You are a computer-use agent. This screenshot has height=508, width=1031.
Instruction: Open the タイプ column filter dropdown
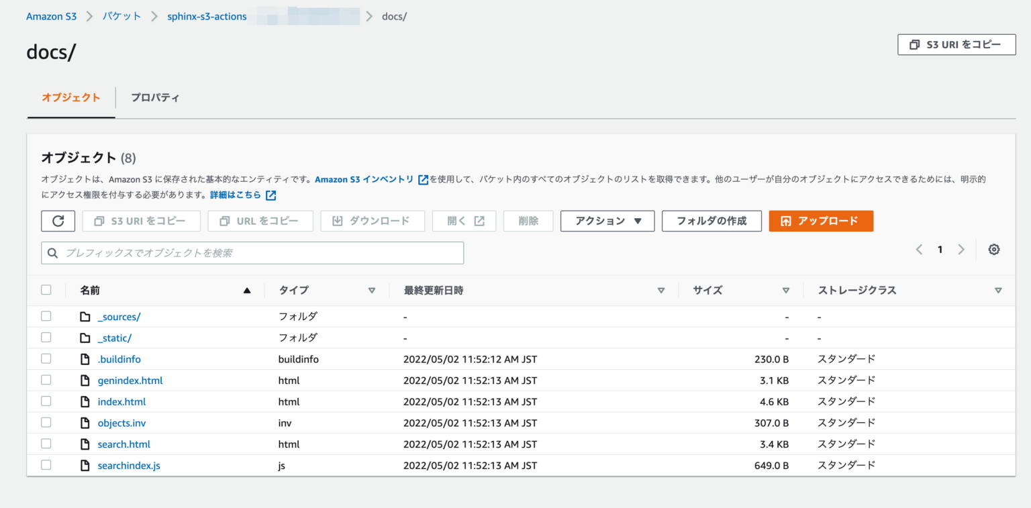click(372, 290)
